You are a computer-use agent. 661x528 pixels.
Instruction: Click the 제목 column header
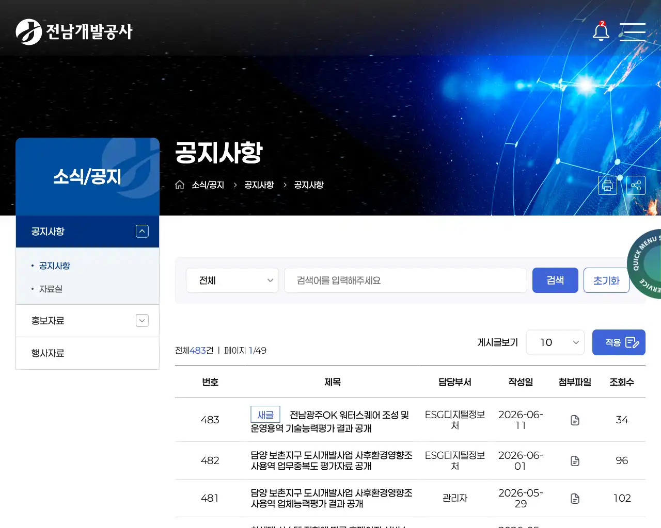333,382
